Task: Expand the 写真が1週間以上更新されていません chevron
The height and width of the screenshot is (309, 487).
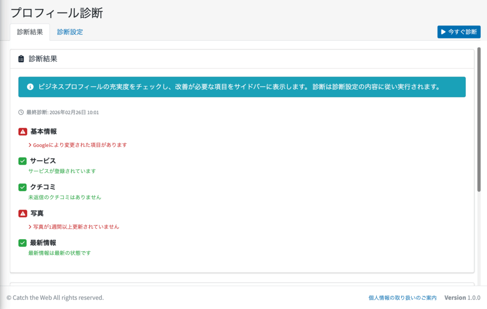Action: [30, 227]
